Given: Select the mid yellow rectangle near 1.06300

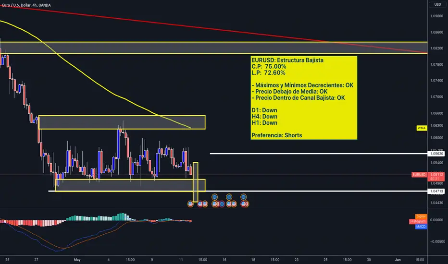Looking at the screenshot, I should 122,122.
